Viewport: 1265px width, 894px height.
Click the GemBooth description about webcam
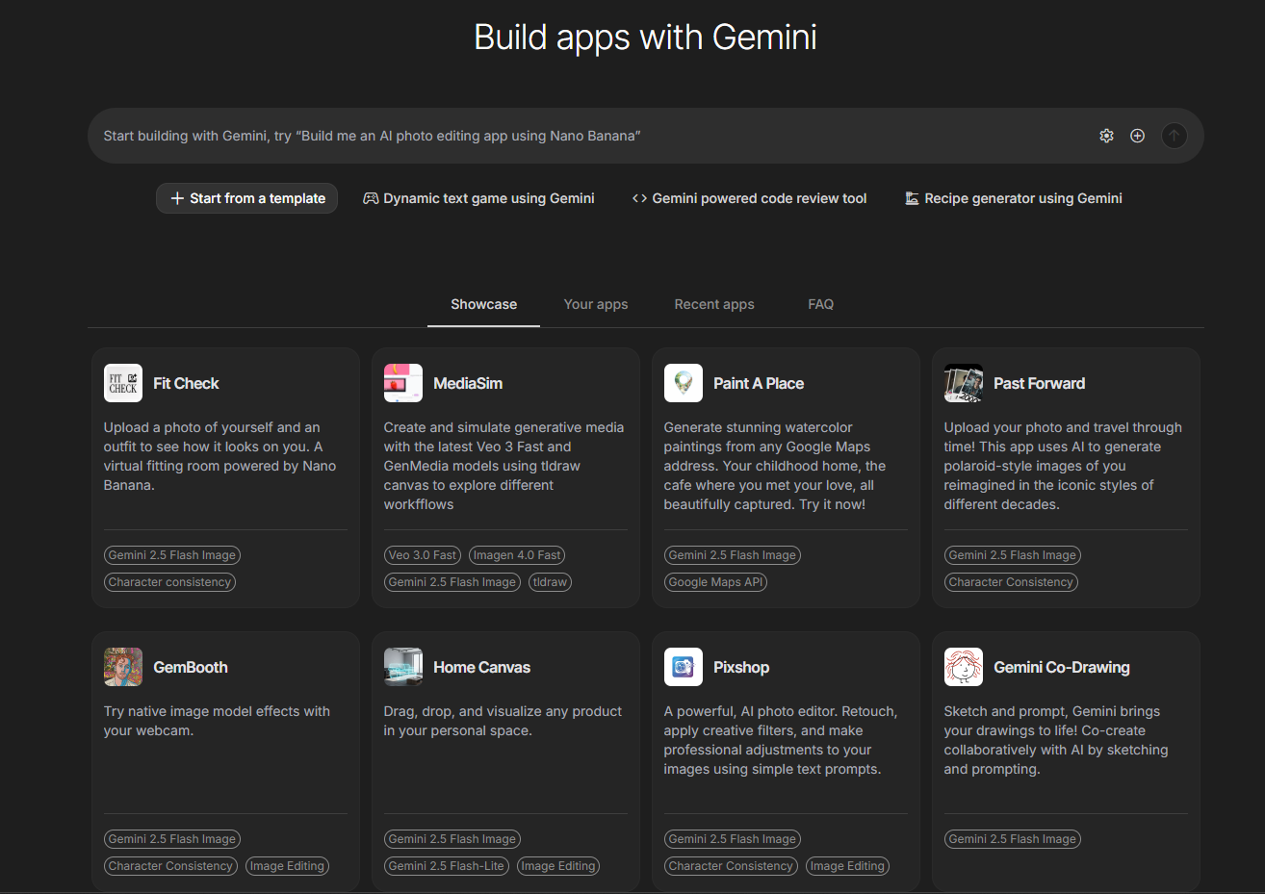[x=217, y=721]
